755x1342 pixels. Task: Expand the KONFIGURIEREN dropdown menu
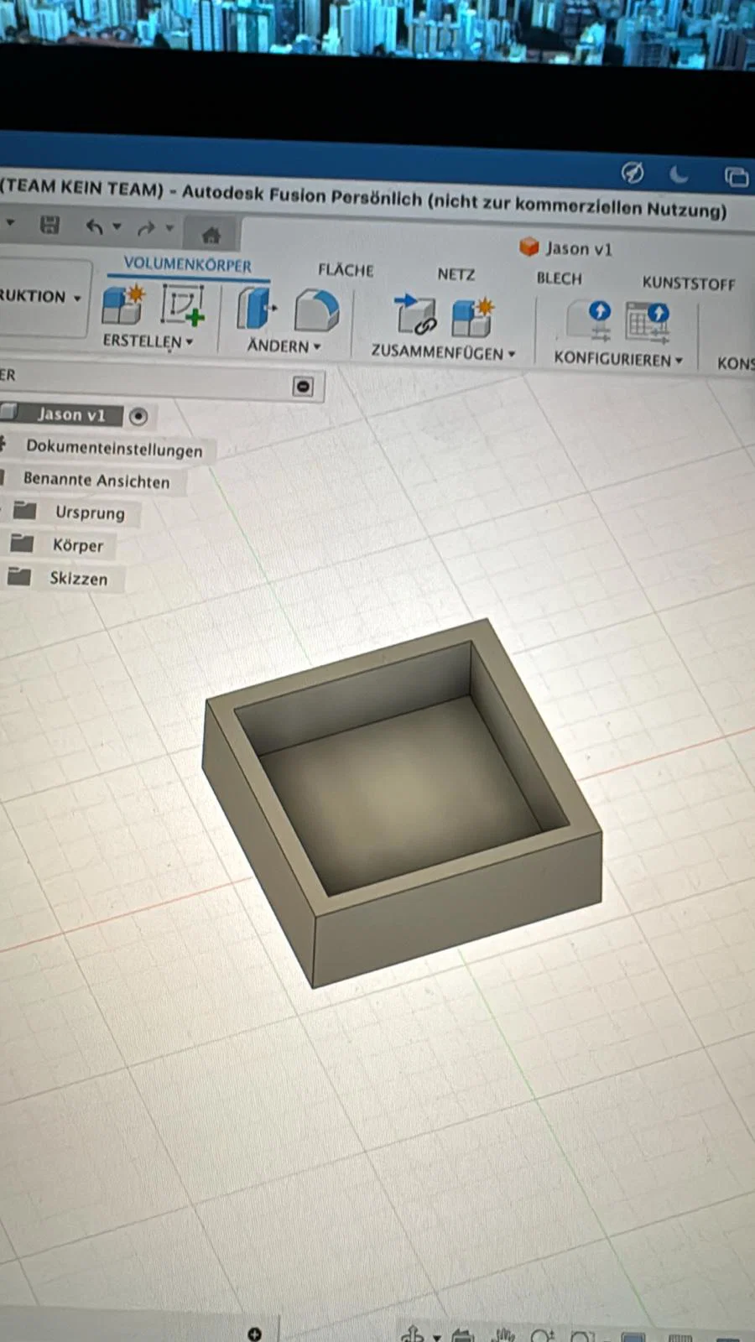point(618,359)
